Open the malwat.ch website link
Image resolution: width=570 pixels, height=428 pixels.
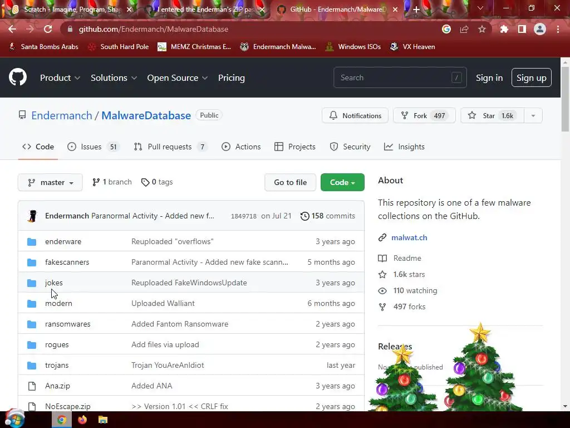point(409,237)
